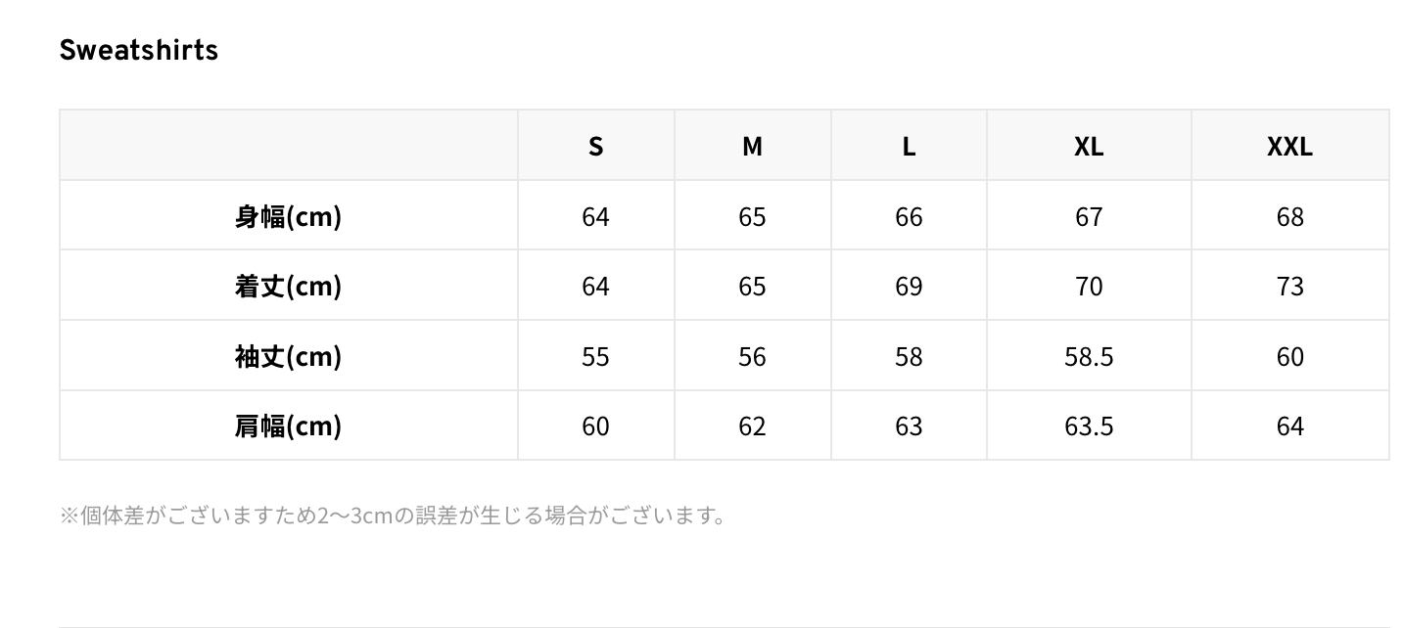The width and height of the screenshot is (1404, 628).
Task: Select the 袖丈(cm) row label
Action: pyautogui.click(x=288, y=356)
